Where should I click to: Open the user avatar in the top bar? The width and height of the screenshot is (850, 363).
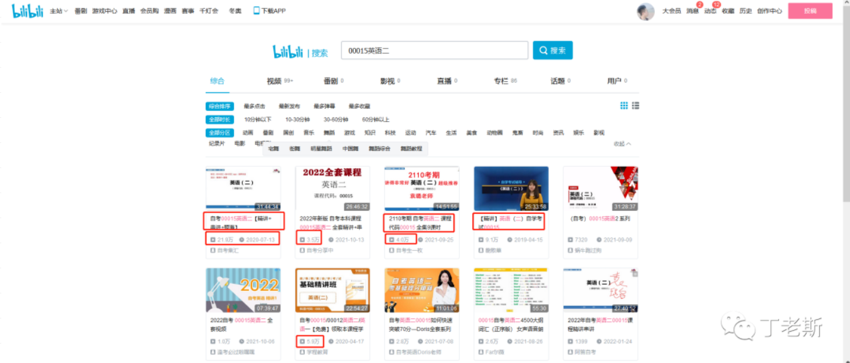tap(645, 11)
